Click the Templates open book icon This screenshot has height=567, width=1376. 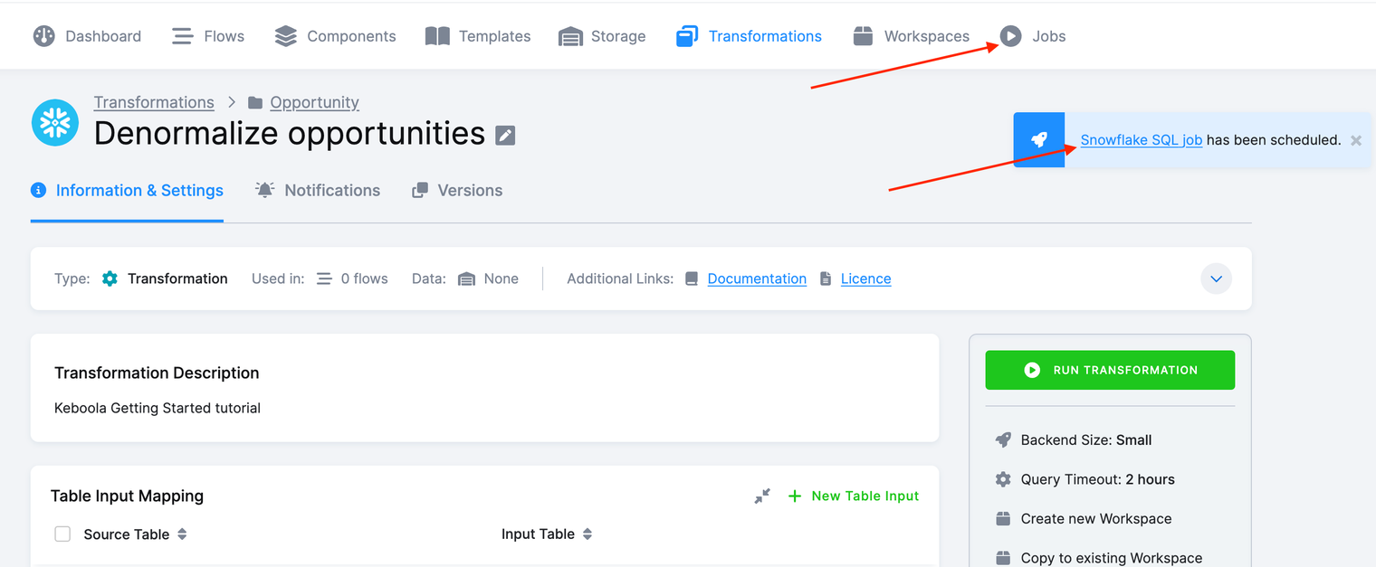click(437, 36)
